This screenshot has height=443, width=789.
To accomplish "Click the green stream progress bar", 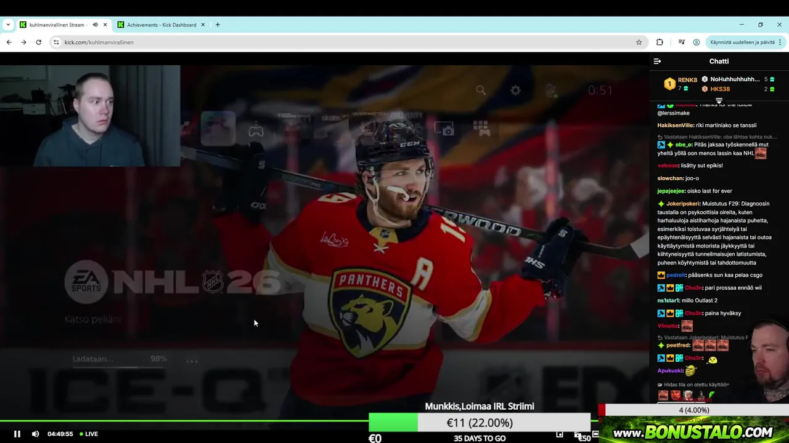I will [x=185, y=421].
